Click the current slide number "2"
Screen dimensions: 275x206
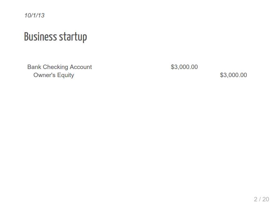tap(256, 199)
